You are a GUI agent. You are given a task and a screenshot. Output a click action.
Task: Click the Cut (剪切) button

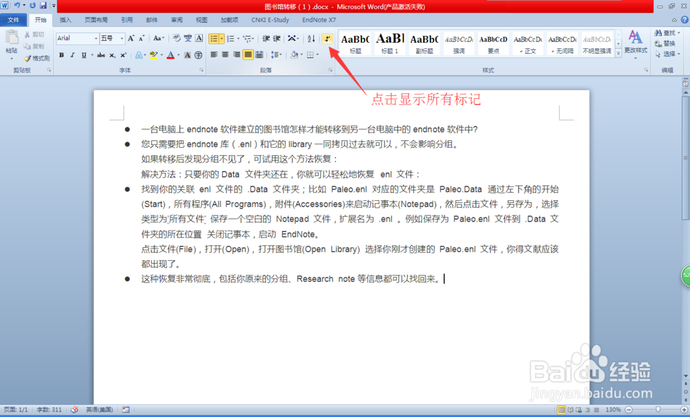click(34, 35)
